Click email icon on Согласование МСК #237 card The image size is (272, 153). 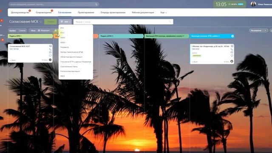[50, 52]
